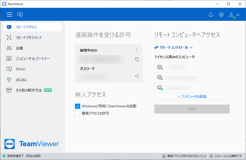
Task: Open the hamburger menu
Action: (x=9, y=15)
